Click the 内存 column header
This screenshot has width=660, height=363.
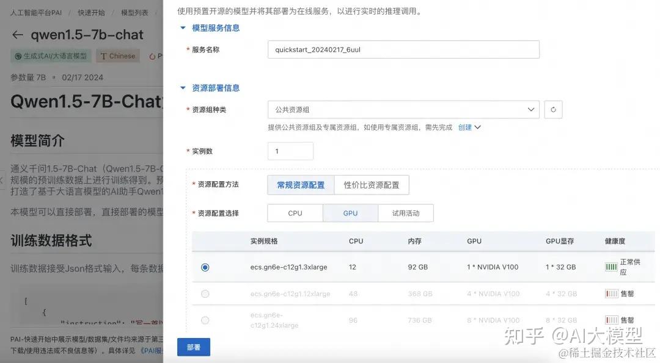pos(414,241)
